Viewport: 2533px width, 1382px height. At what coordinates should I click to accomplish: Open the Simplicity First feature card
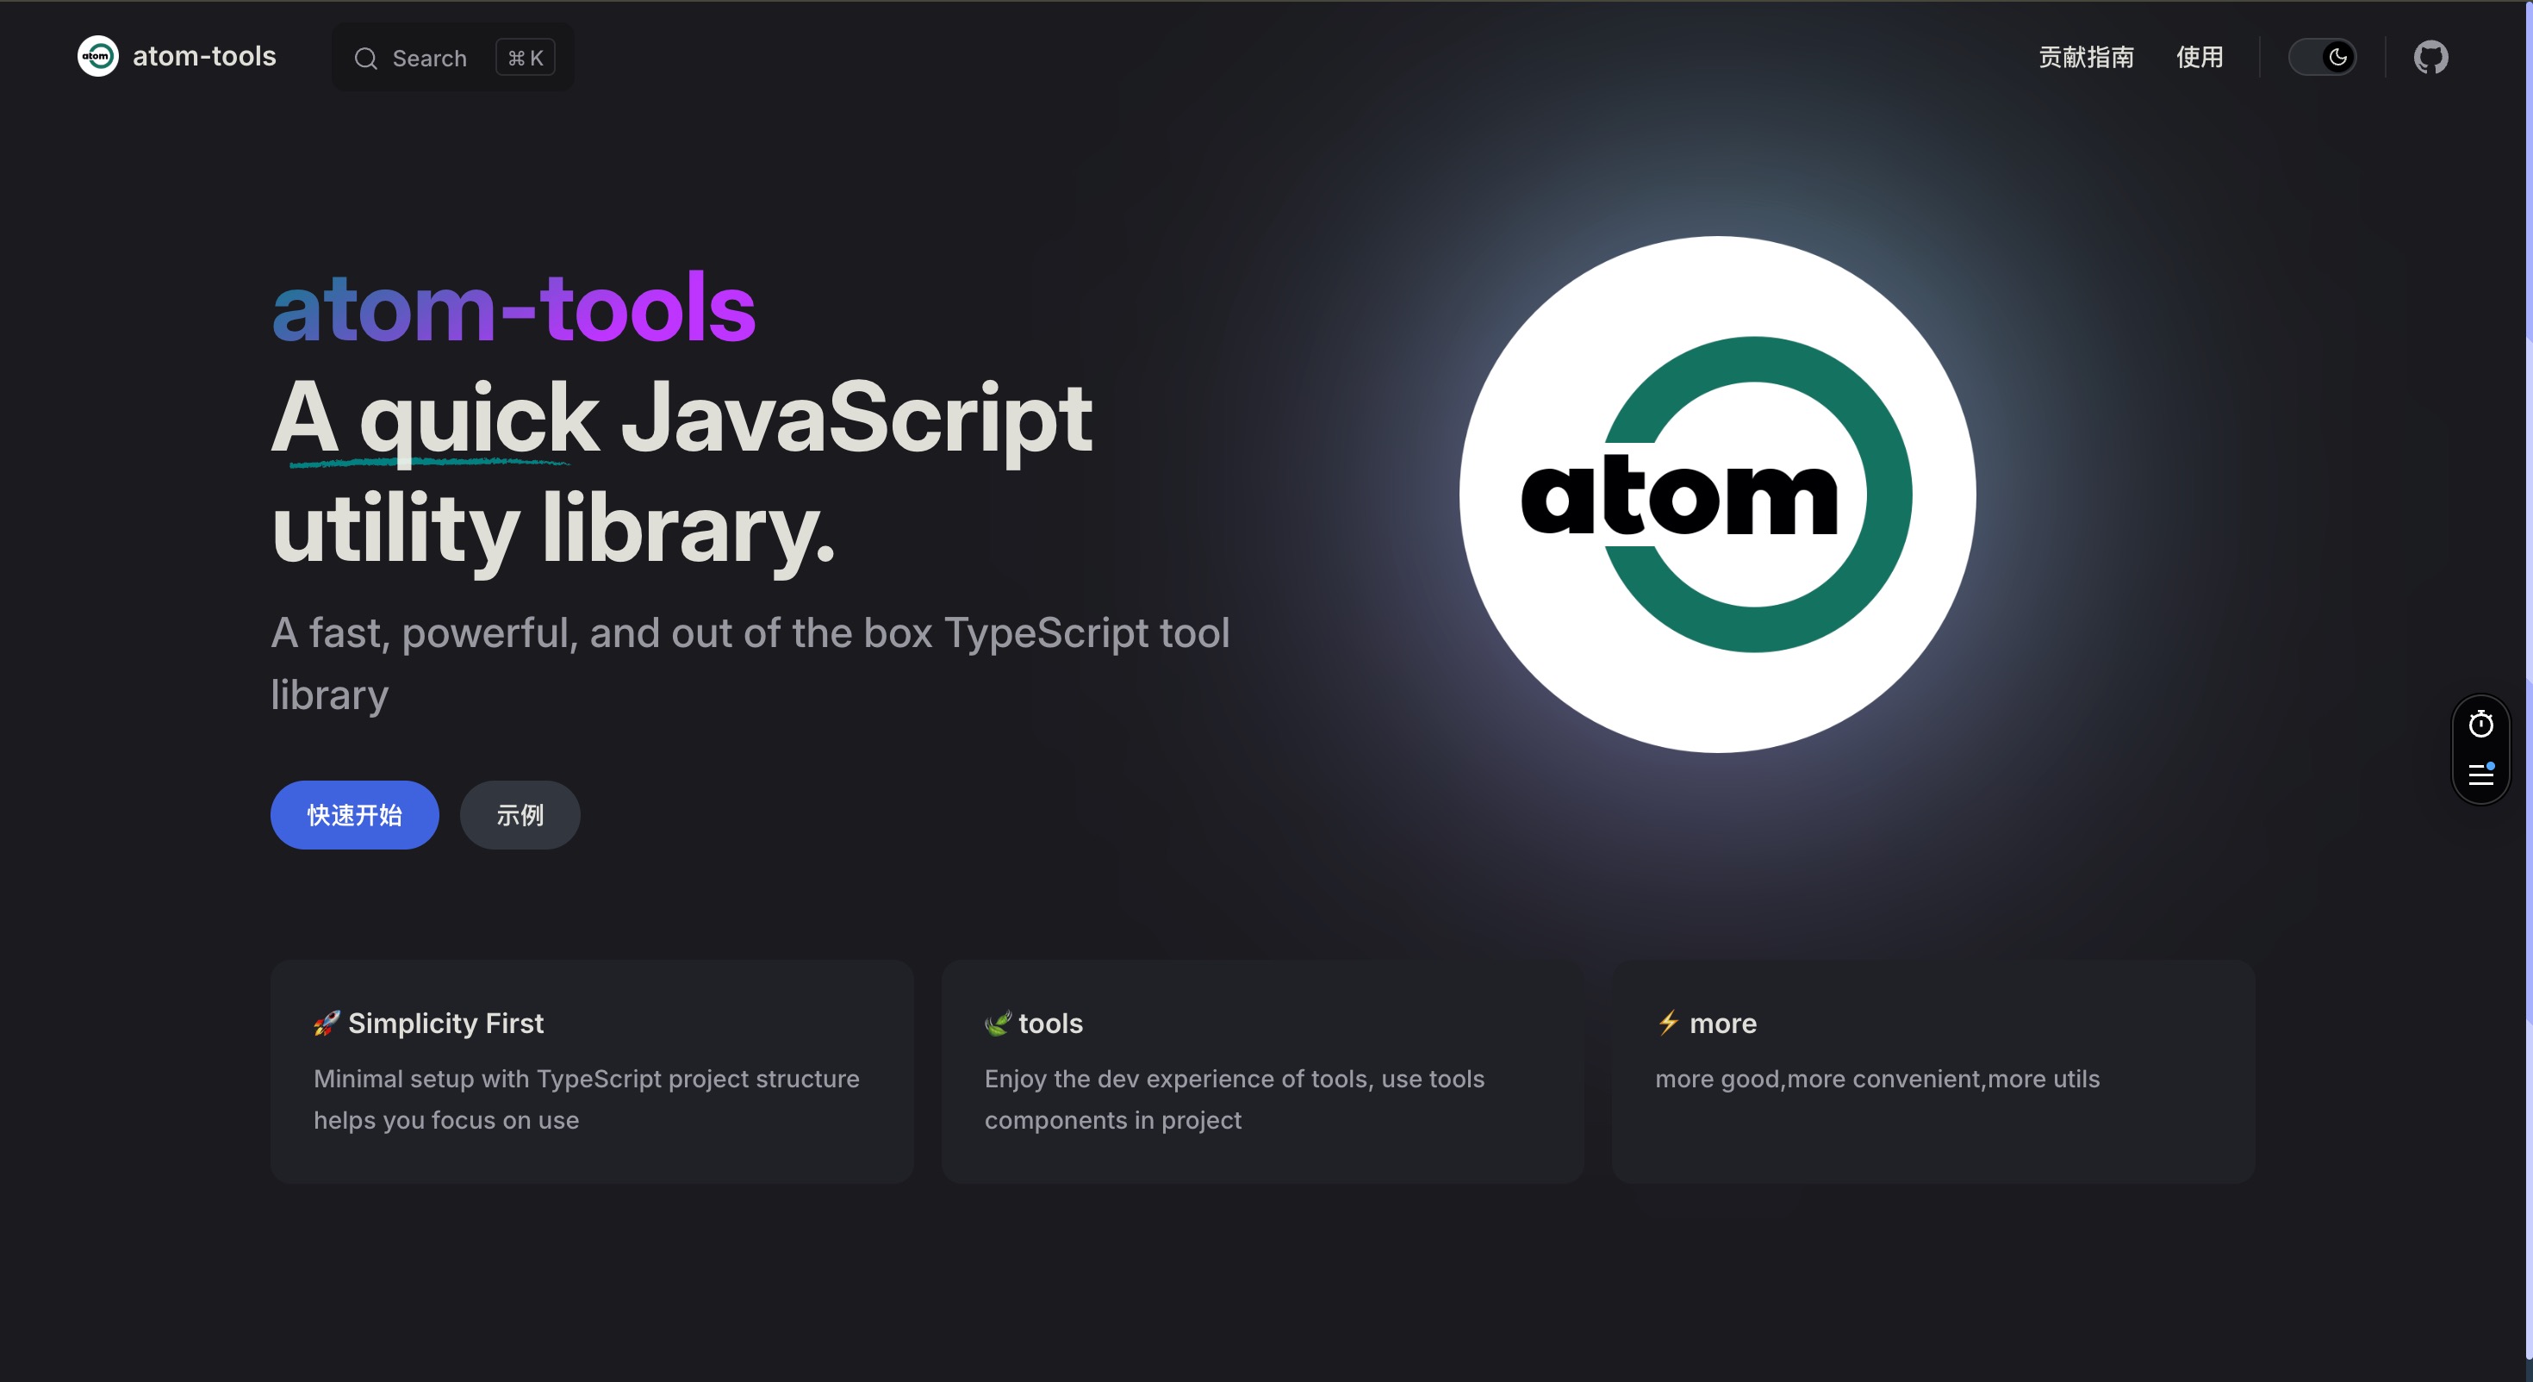592,1071
